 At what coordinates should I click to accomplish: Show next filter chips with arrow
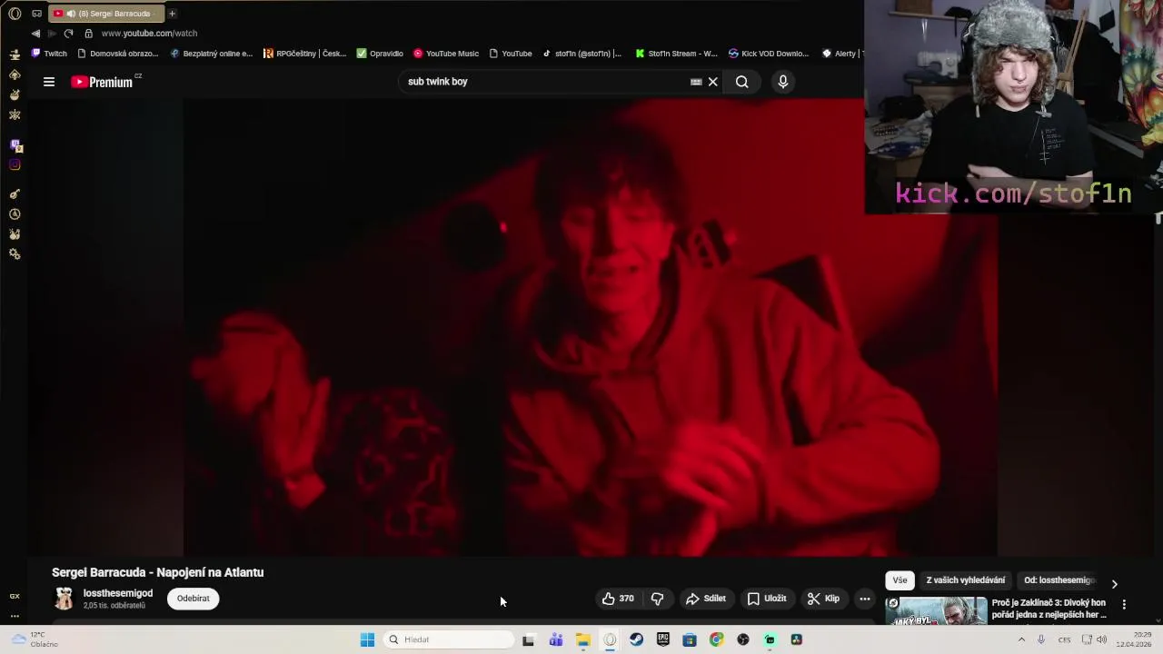coord(1115,584)
